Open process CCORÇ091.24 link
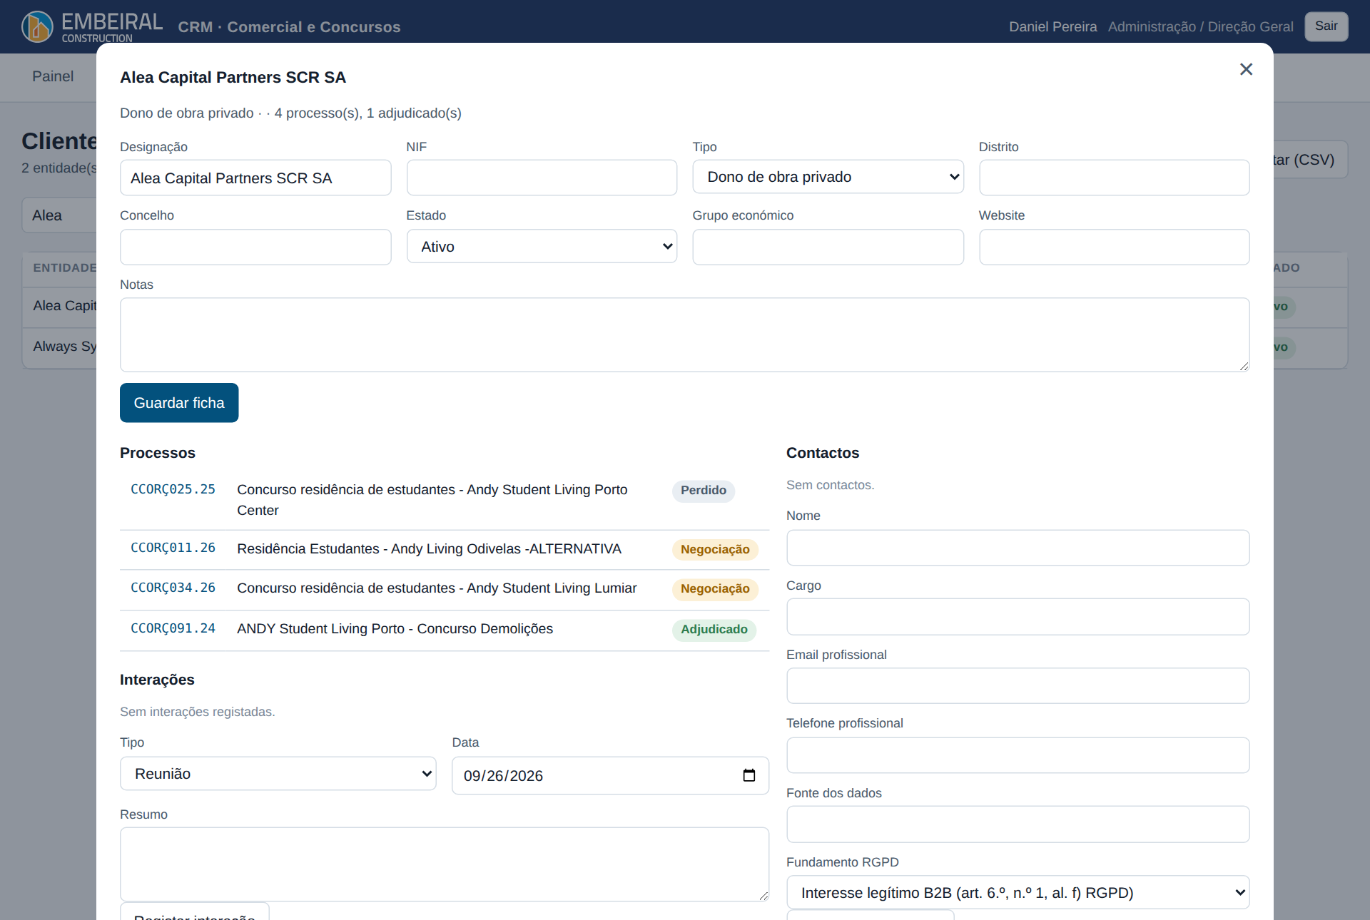Viewport: 1370px width, 920px height. (173, 628)
